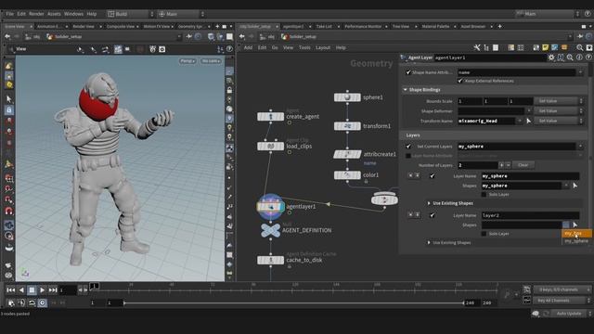Viewport: 594px width, 334px height.
Task: Pick transform with Transform Name selector arrow
Action: point(528,121)
